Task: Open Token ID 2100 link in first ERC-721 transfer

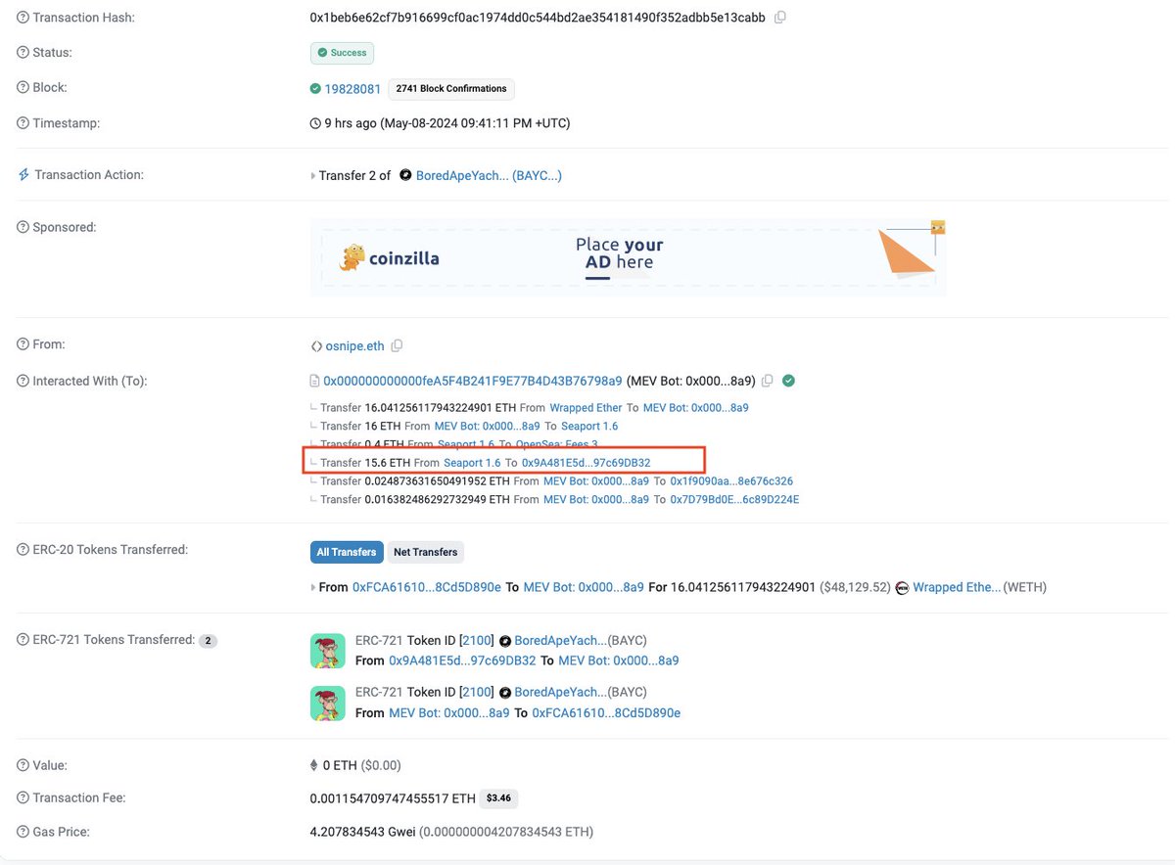Action: tap(477, 640)
